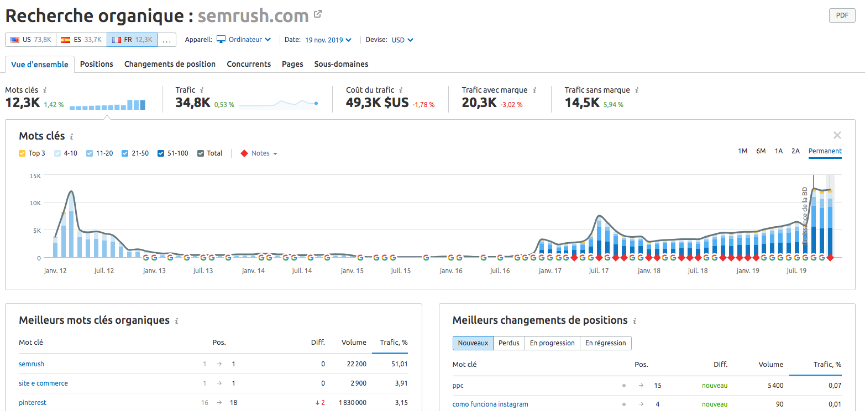This screenshot has height=411, width=865.
Task: Set chart range to 6M
Action: point(761,151)
